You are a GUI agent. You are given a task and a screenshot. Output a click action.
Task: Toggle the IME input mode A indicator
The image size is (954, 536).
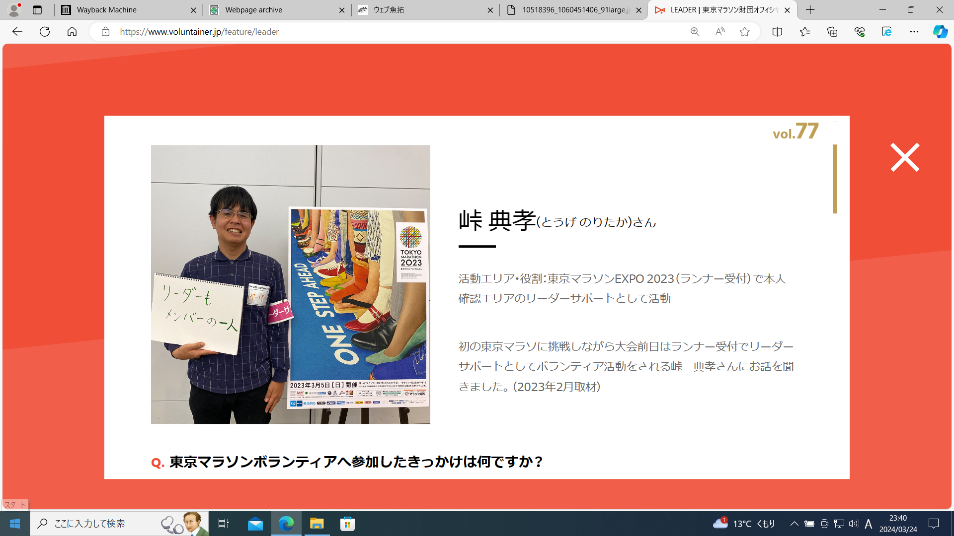click(x=868, y=524)
